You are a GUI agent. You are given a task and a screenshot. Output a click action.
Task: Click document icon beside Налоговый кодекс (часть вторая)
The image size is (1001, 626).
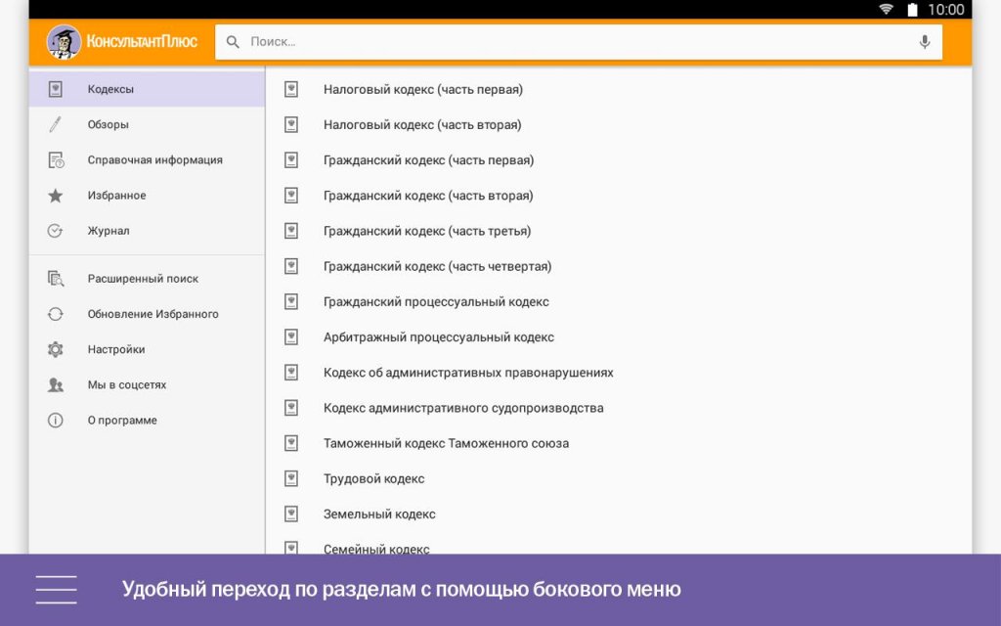291,124
